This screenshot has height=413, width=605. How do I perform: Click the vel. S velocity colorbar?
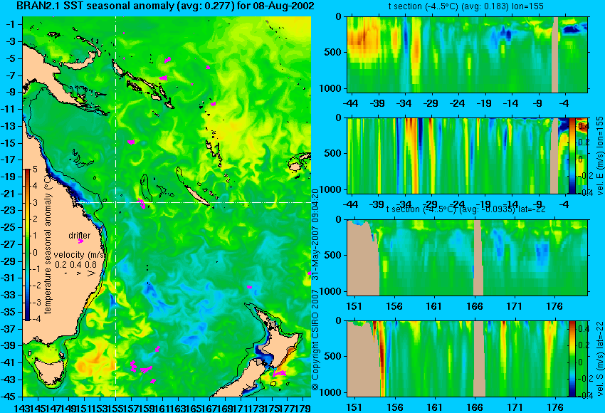(572, 359)
